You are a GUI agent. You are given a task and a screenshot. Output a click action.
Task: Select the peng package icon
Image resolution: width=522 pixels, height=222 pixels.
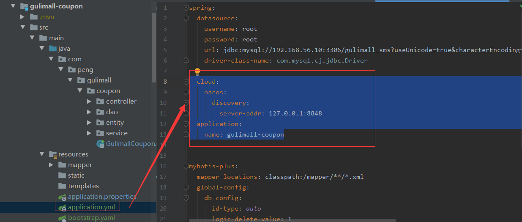coord(71,70)
